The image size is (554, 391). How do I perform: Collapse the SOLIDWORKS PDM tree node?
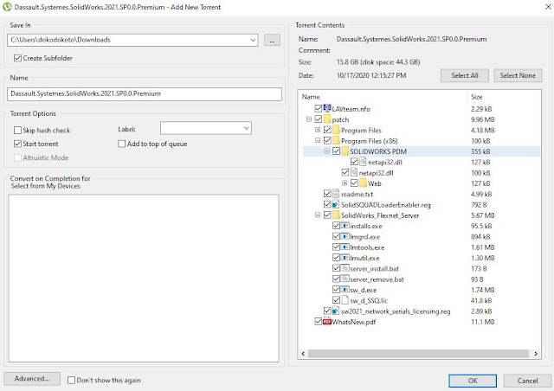point(327,151)
